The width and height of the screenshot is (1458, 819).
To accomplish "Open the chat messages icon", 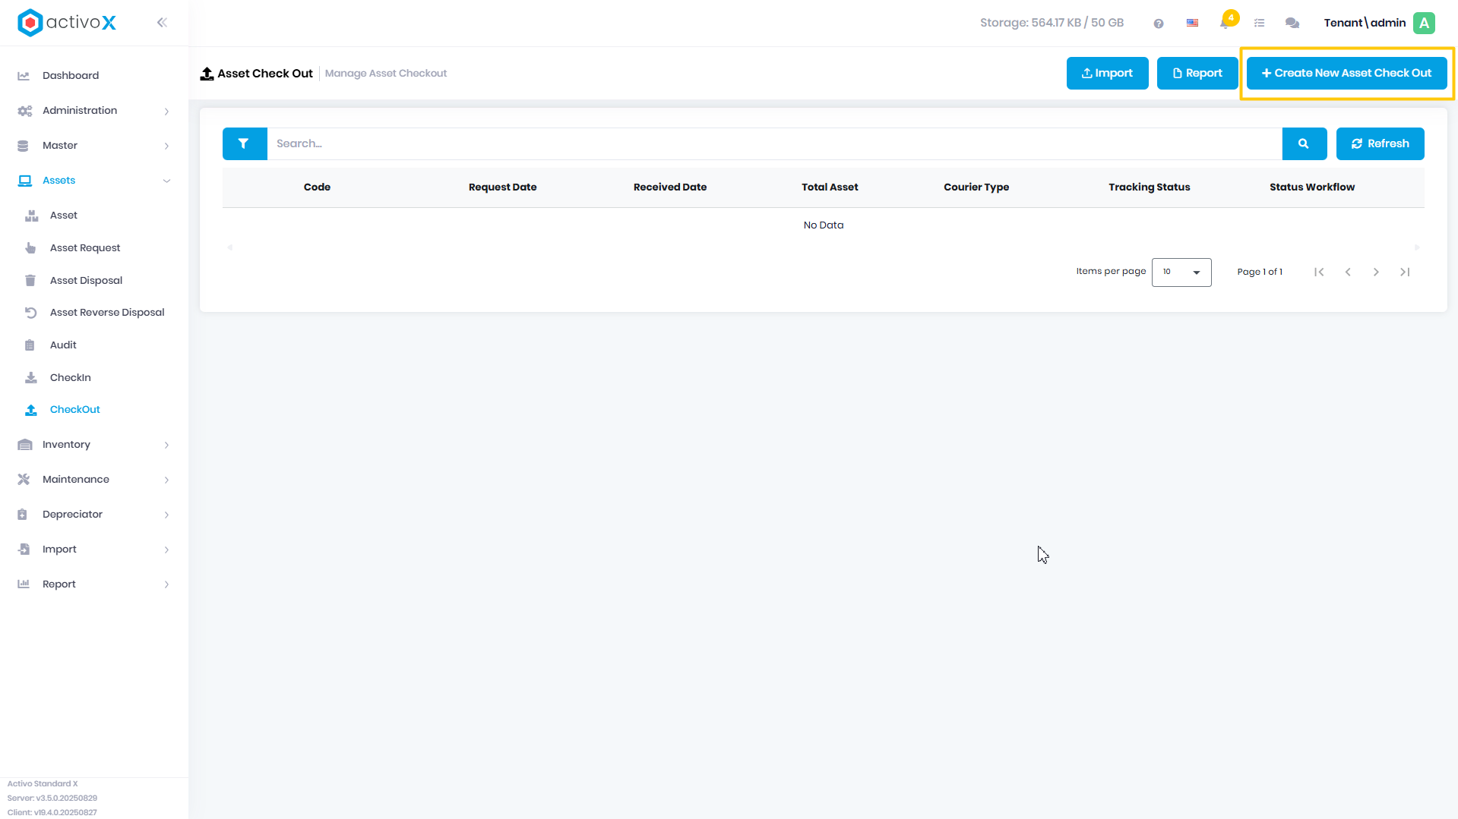I will (1292, 24).
